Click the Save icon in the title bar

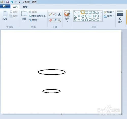pyautogui.click(x=8, y=2)
